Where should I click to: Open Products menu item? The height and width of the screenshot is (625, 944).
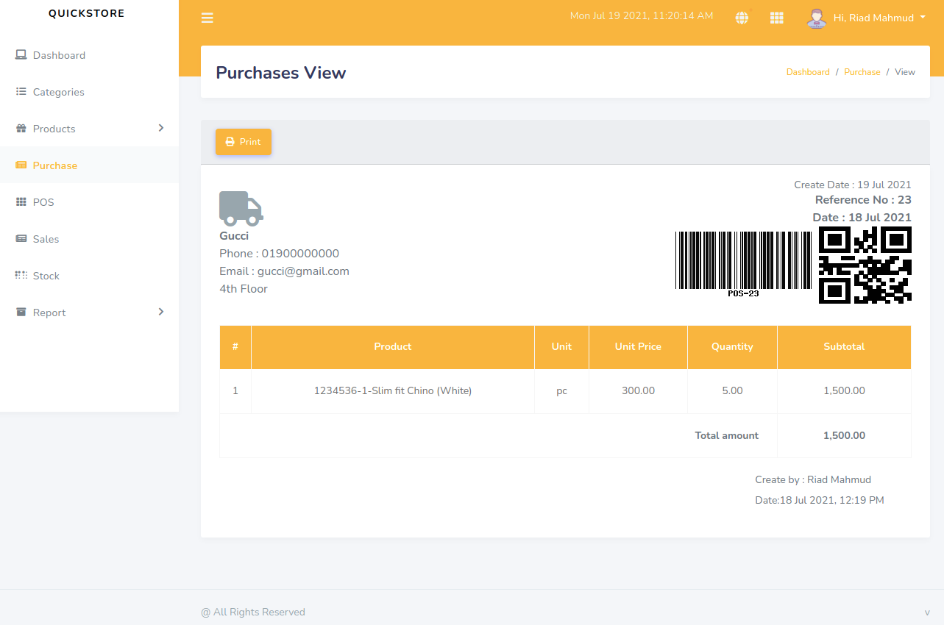89,129
